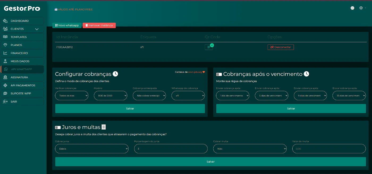Click the brightness theme icon in header
The image size is (372, 174).
352,8
